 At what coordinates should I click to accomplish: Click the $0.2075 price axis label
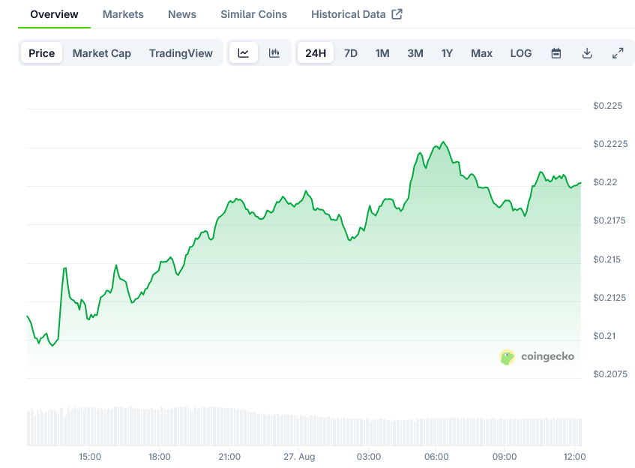(x=610, y=374)
